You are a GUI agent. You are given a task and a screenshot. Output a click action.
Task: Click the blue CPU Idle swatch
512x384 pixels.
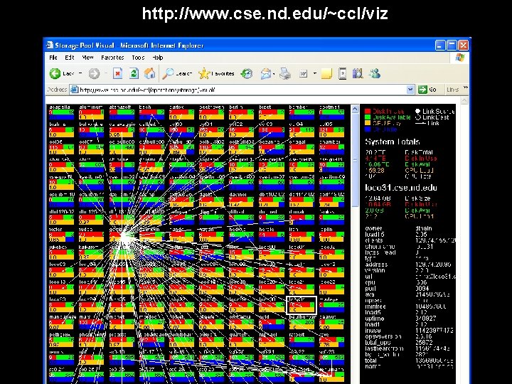[368, 129]
